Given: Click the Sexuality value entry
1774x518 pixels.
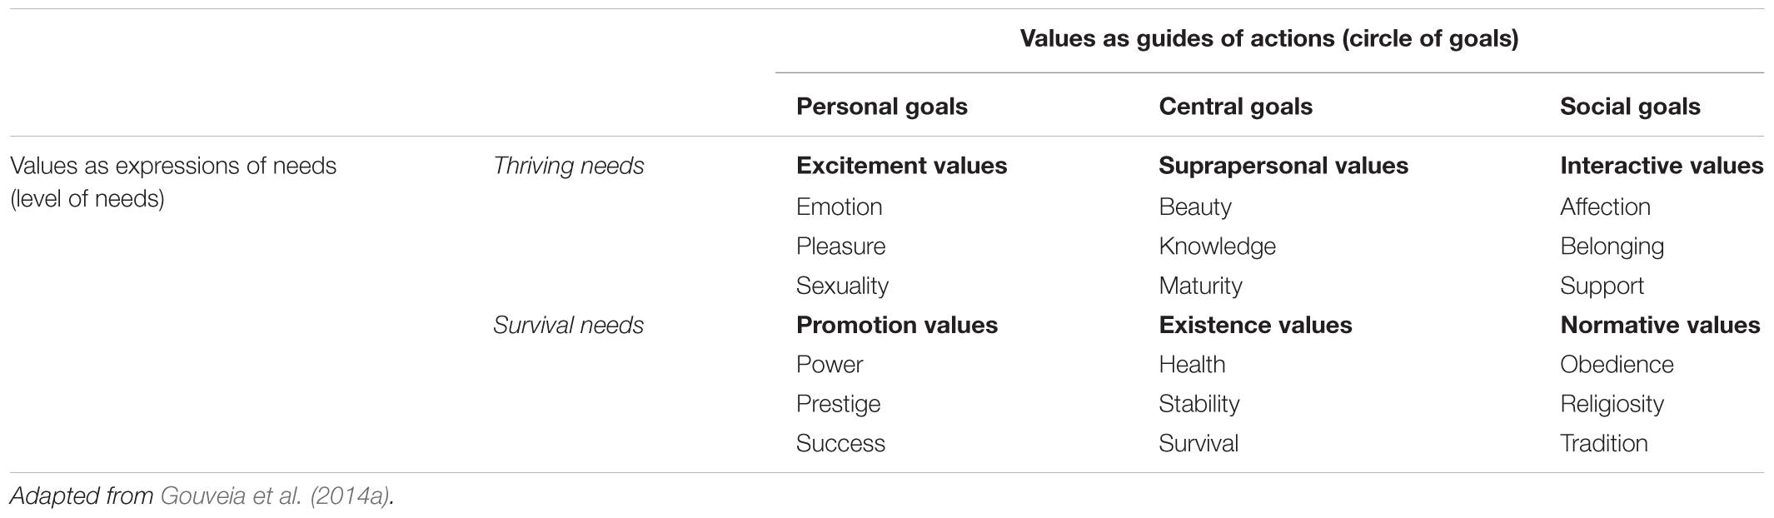Looking at the screenshot, I should tap(842, 286).
